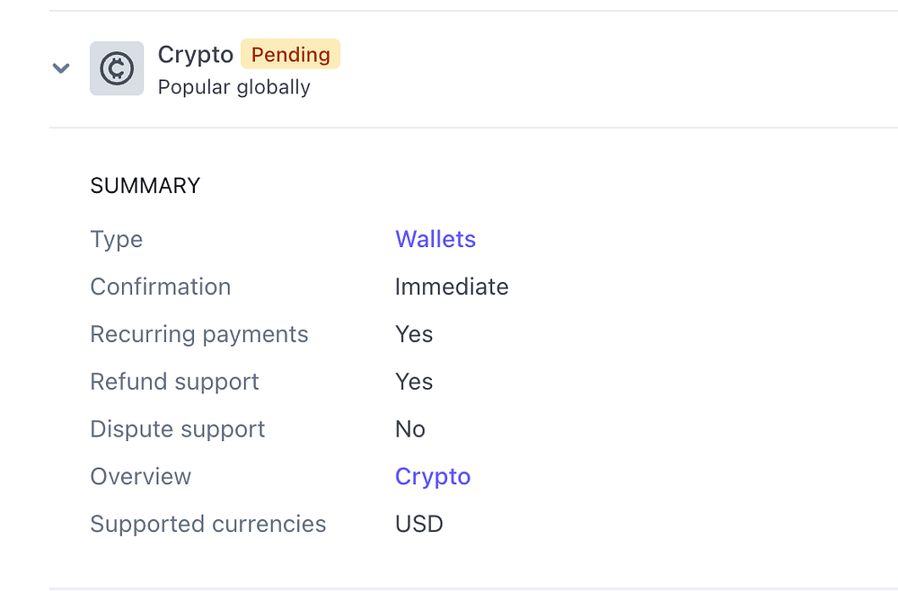The width and height of the screenshot is (898, 591).
Task: Collapse the Crypto payment method chevron
Action: click(61, 68)
